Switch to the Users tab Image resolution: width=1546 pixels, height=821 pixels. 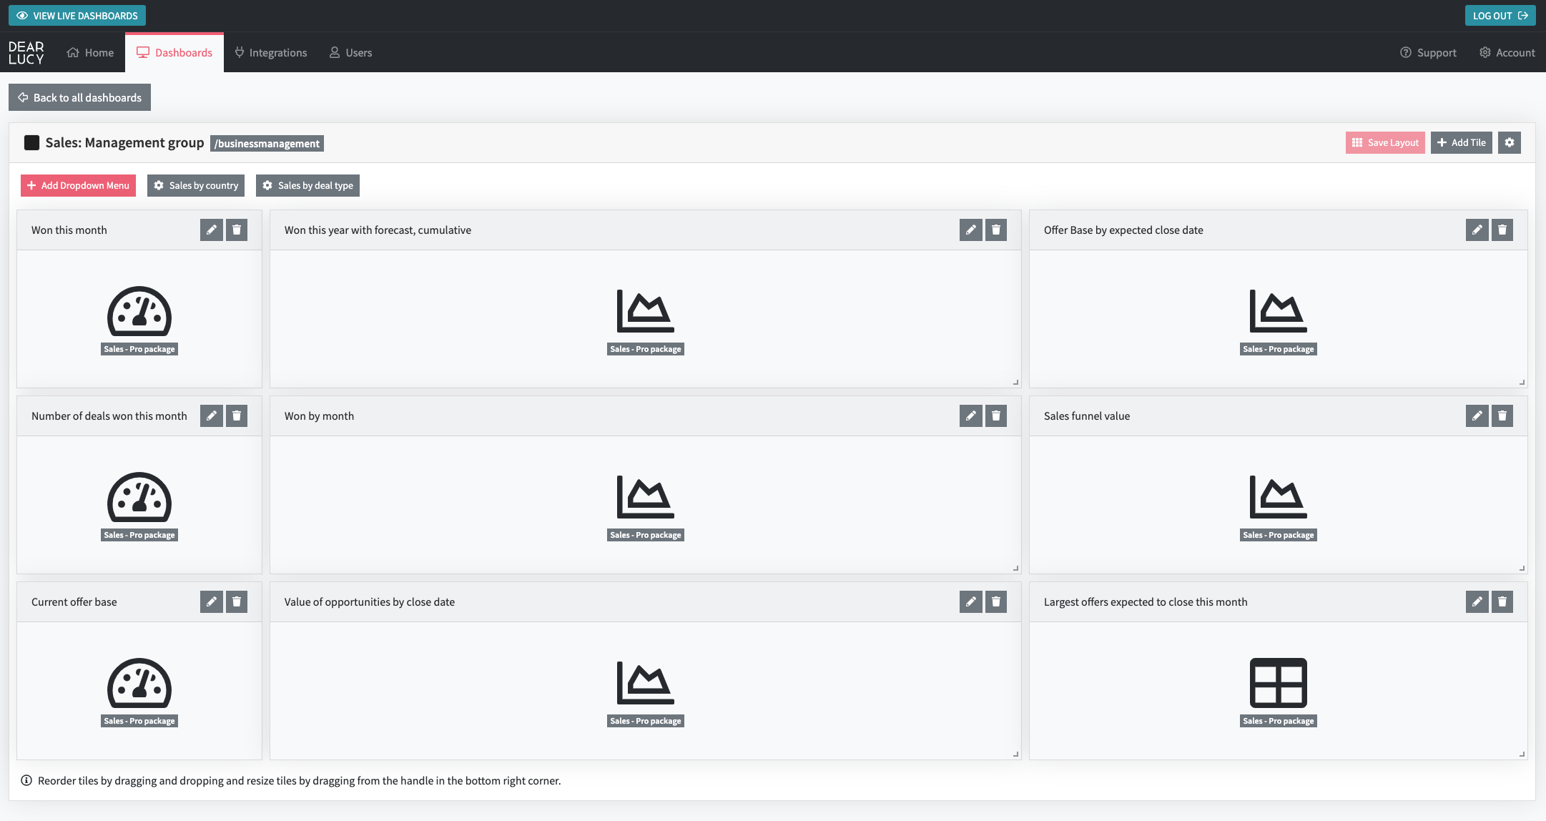point(350,52)
